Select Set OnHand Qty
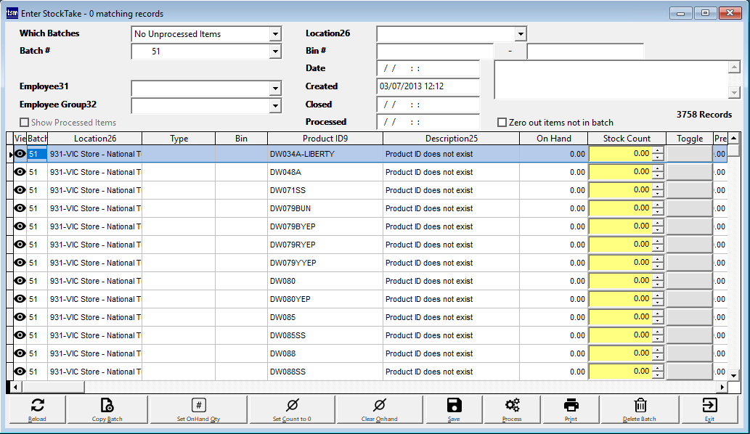The height and width of the screenshot is (434, 750). coord(198,409)
